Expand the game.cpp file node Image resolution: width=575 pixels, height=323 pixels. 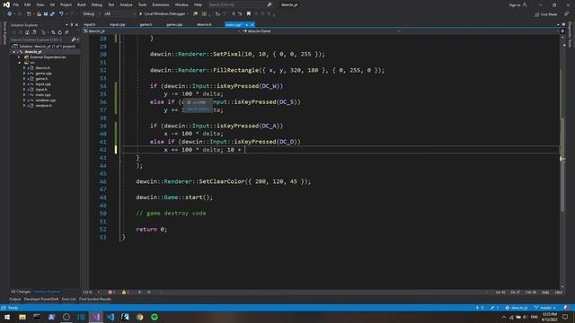pos(24,74)
